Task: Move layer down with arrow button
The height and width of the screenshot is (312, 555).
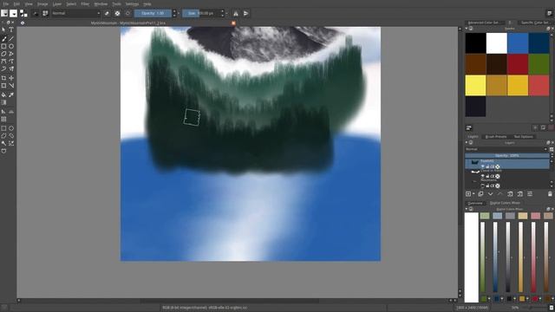Action: pyautogui.click(x=490, y=194)
